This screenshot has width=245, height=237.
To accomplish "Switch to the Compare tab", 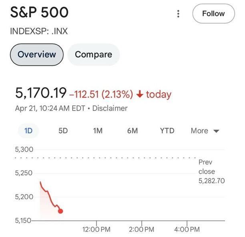I will (x=93, y=54).
